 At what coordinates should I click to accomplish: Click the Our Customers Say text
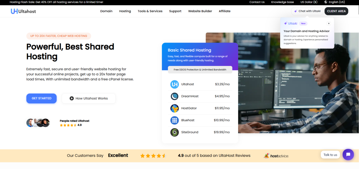(85, 155)
